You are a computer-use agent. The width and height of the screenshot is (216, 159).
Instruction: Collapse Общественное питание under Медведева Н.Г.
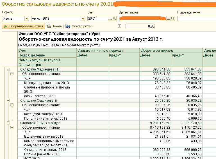[12, 74]
